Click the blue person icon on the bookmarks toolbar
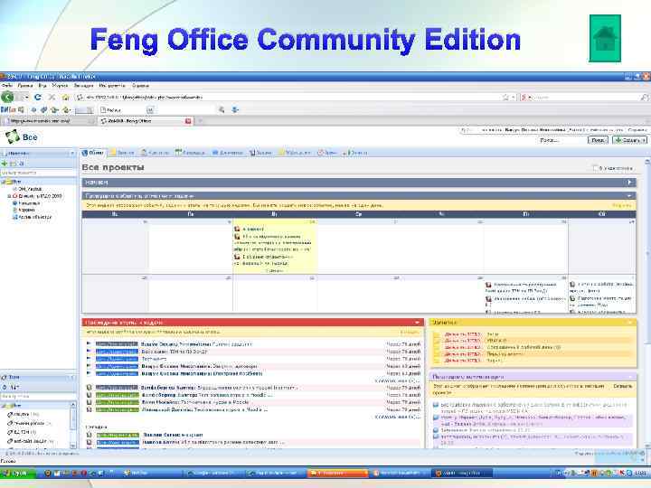The height and width of the screenshot is (488, 651). point(235,109)
